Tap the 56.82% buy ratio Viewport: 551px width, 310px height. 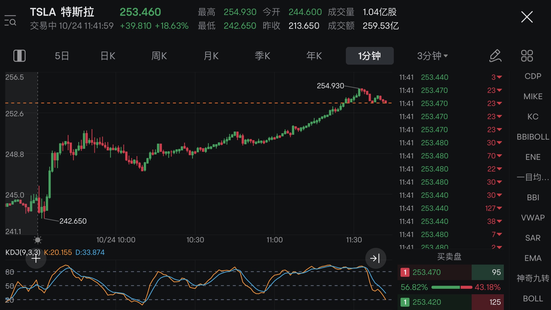tap(414, 287)
